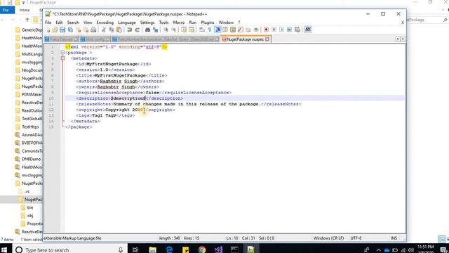The height and width of the screenshot is (253, 449).
Task: Toggle Show All Characters pilcrow icon
Action: (x=210, y=30)
